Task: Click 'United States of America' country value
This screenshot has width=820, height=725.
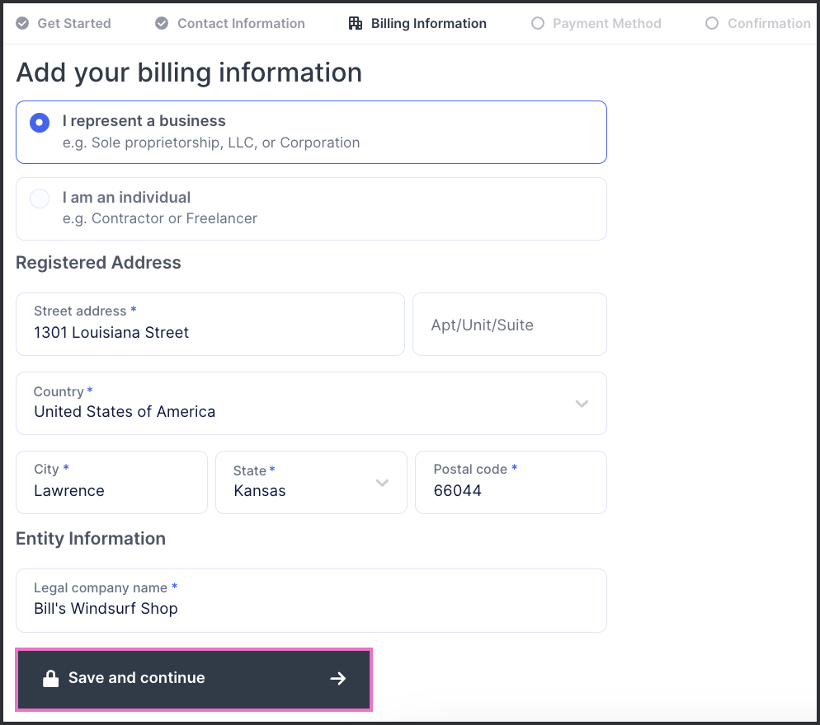Action: point(125,412)
